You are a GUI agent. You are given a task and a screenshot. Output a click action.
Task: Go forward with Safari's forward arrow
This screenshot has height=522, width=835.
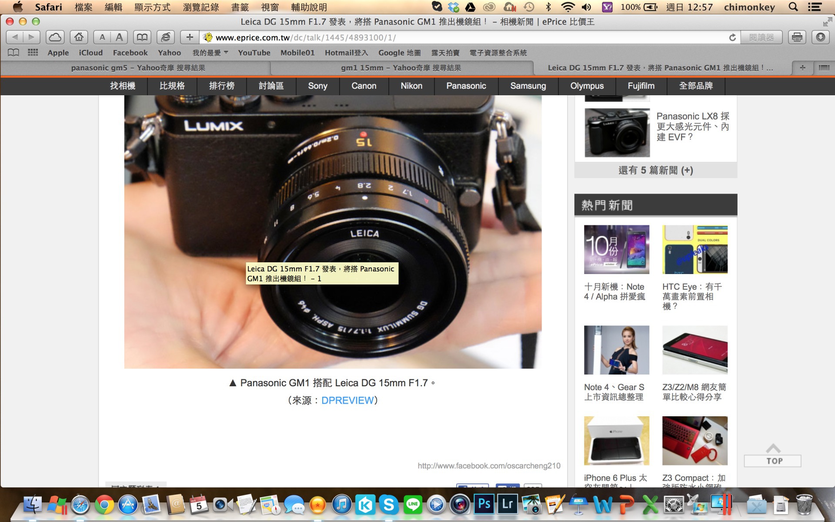[x=31, y=37]
